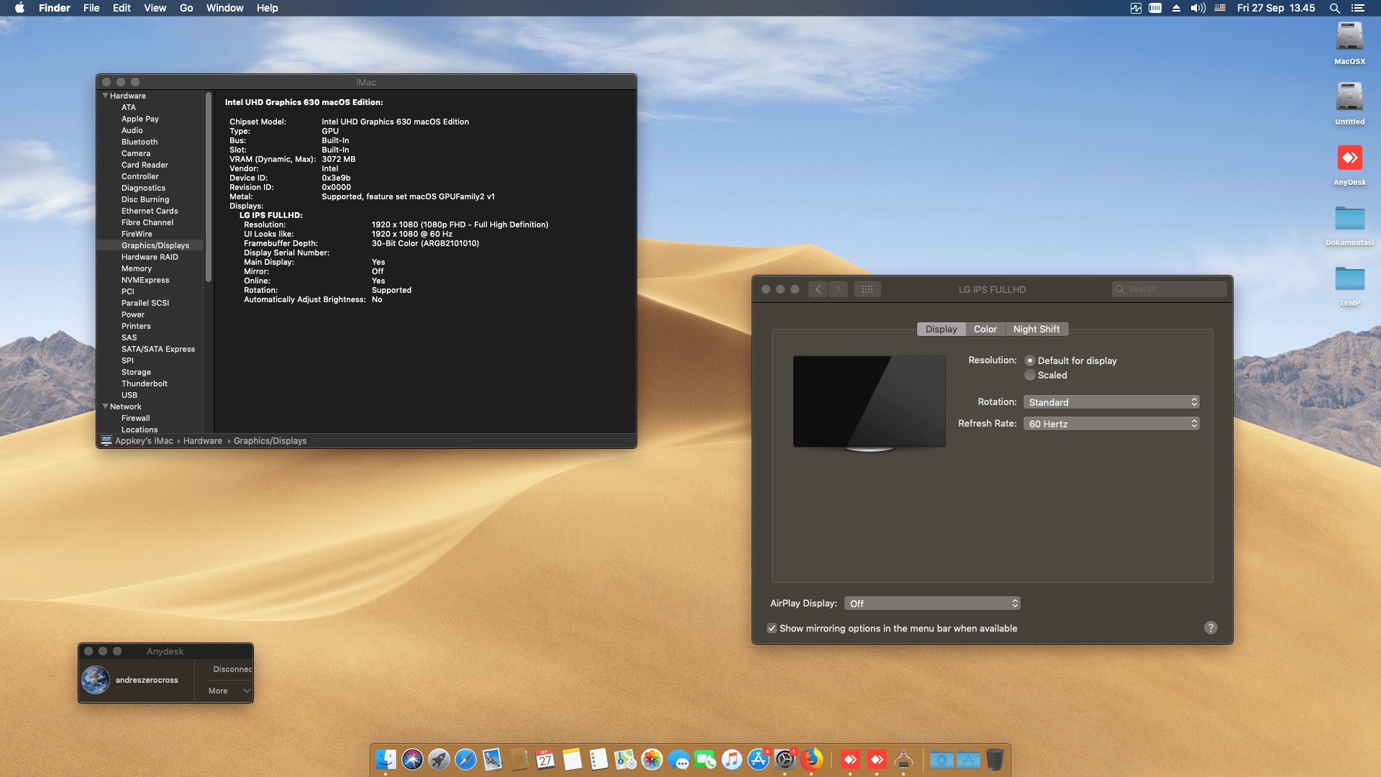Viewport: 1381px width, 777px height.
Task: Open the Window menu
Action: tap(224, 8)
